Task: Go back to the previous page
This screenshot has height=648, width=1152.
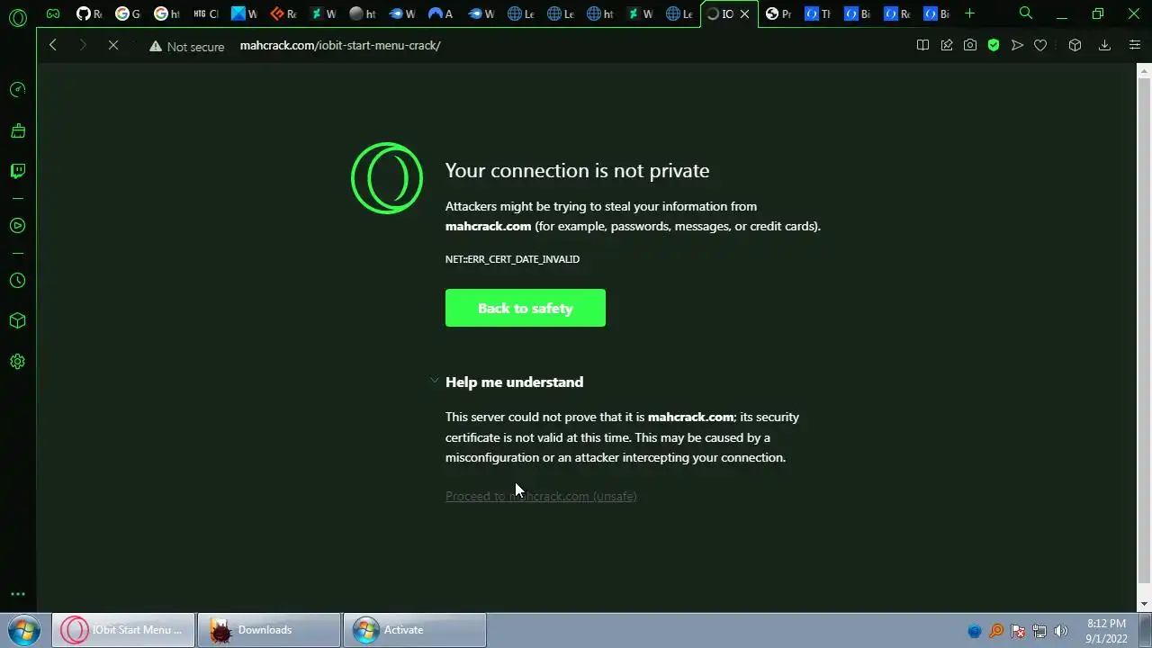Action: click(x=53, y=45)
